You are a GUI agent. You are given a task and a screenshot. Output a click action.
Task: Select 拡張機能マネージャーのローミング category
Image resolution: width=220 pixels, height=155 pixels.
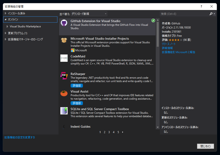pyautogui.click(x=25, y=39)
